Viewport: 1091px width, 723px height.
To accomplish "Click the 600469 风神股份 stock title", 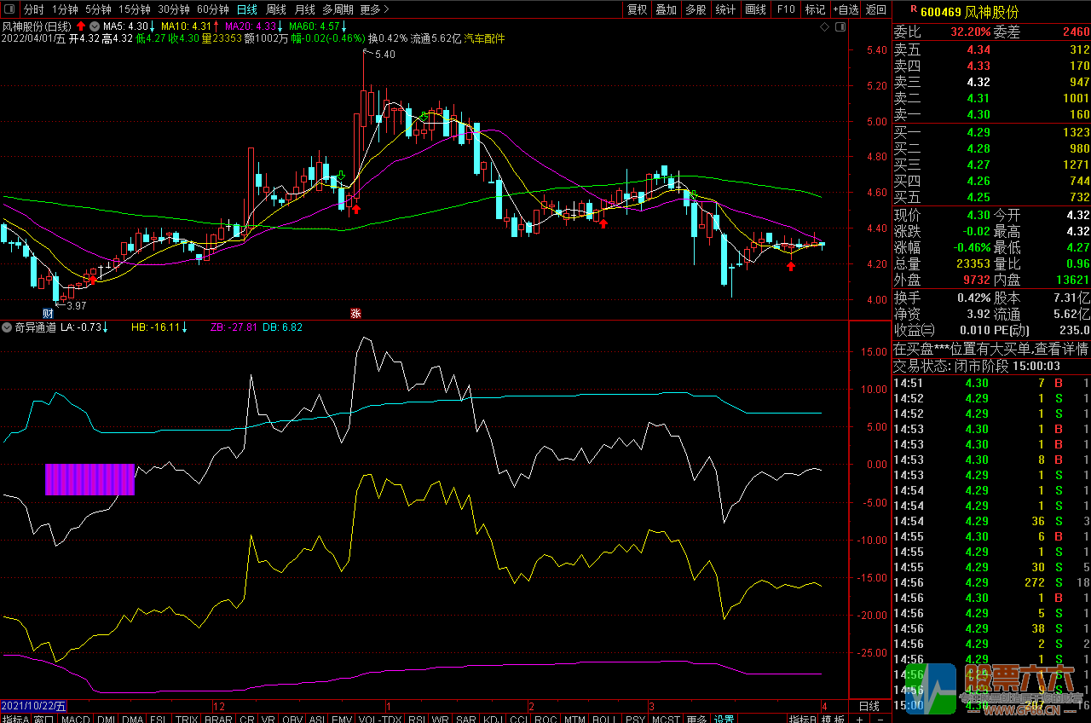I will 970,11.
